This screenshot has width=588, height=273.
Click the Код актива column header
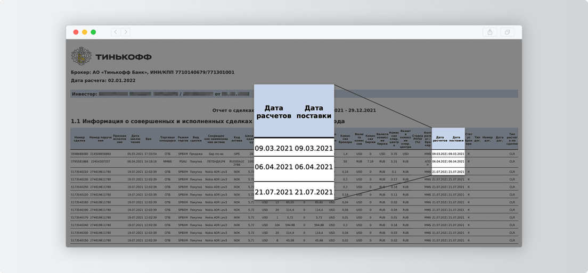(236, 139)
